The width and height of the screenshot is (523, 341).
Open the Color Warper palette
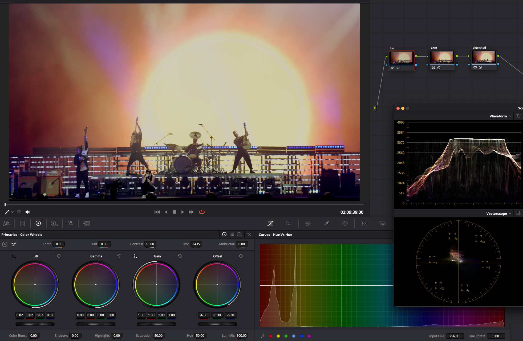pos(308,223)
